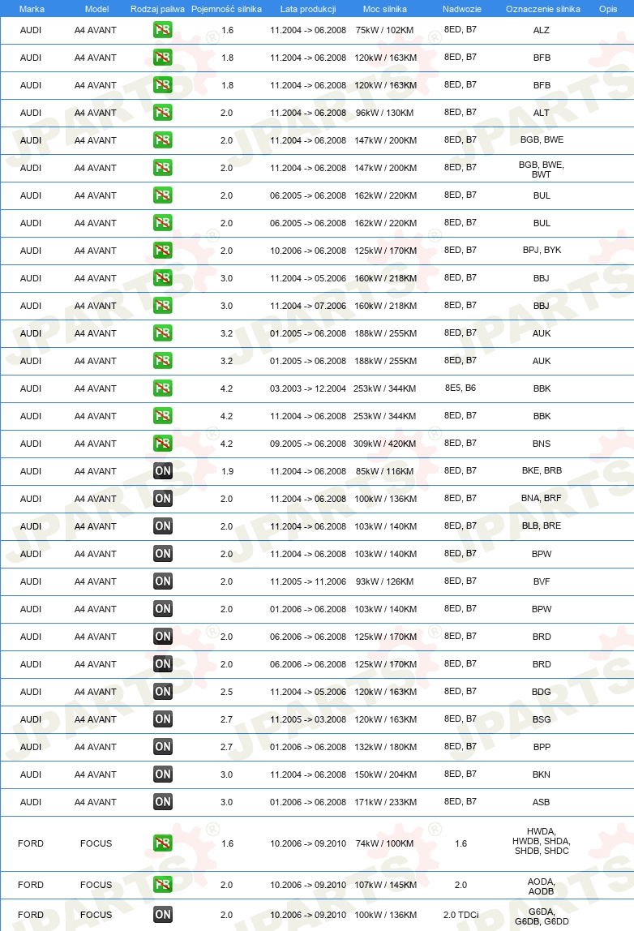The width and height of the screenshot is (634, 931).
Task: Click diesel ON icon in BNA, BRF row
Action: (x=163, y=499)
